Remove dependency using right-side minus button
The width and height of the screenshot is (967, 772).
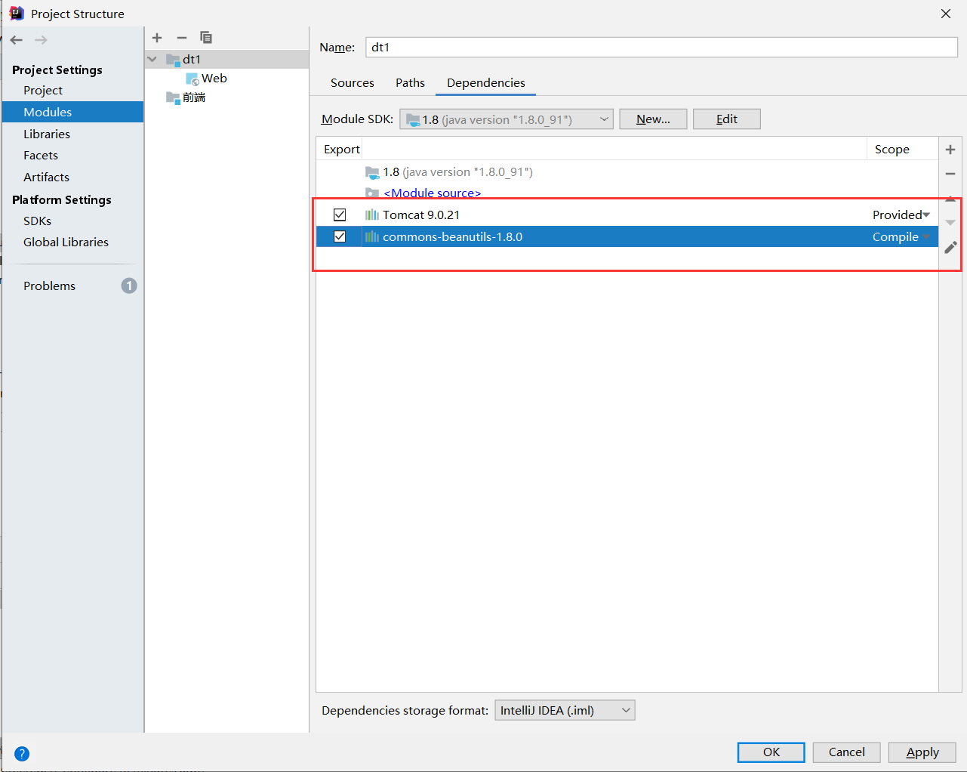(950, 174)
